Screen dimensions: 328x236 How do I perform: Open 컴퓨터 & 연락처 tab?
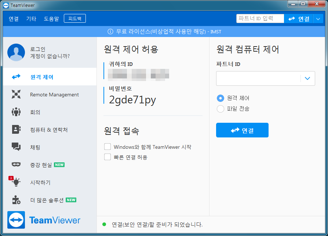(50, 129)
